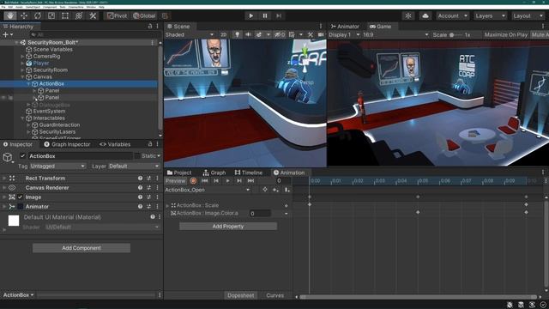Select SecurityLasers in Hierarchy
The image size is (549, 309).
(x=57, y=131)
